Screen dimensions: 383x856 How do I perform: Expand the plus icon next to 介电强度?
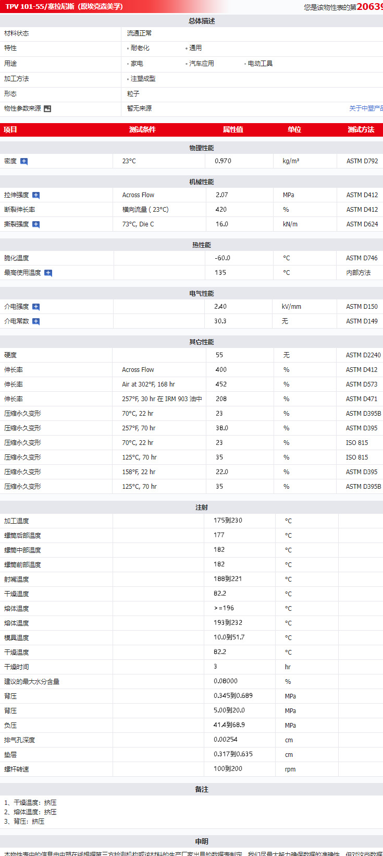(36, 307)
